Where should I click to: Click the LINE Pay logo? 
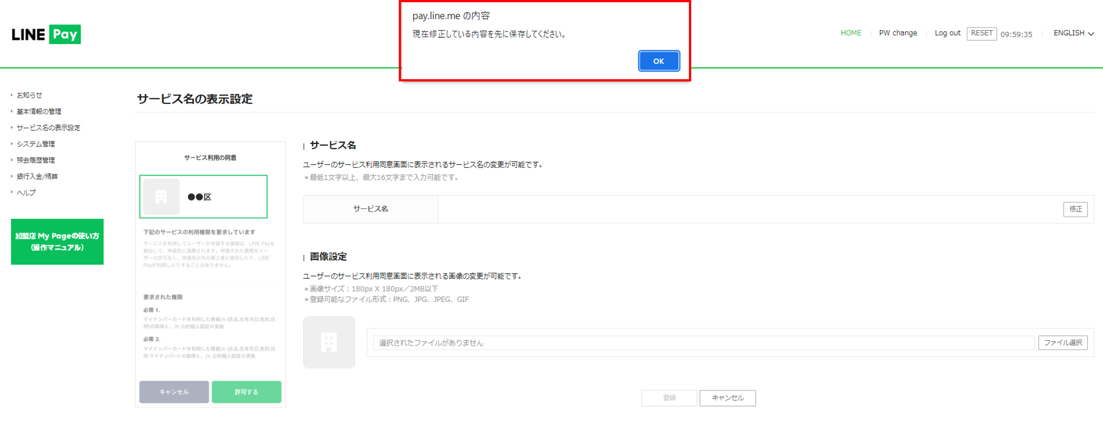(46, 34)
